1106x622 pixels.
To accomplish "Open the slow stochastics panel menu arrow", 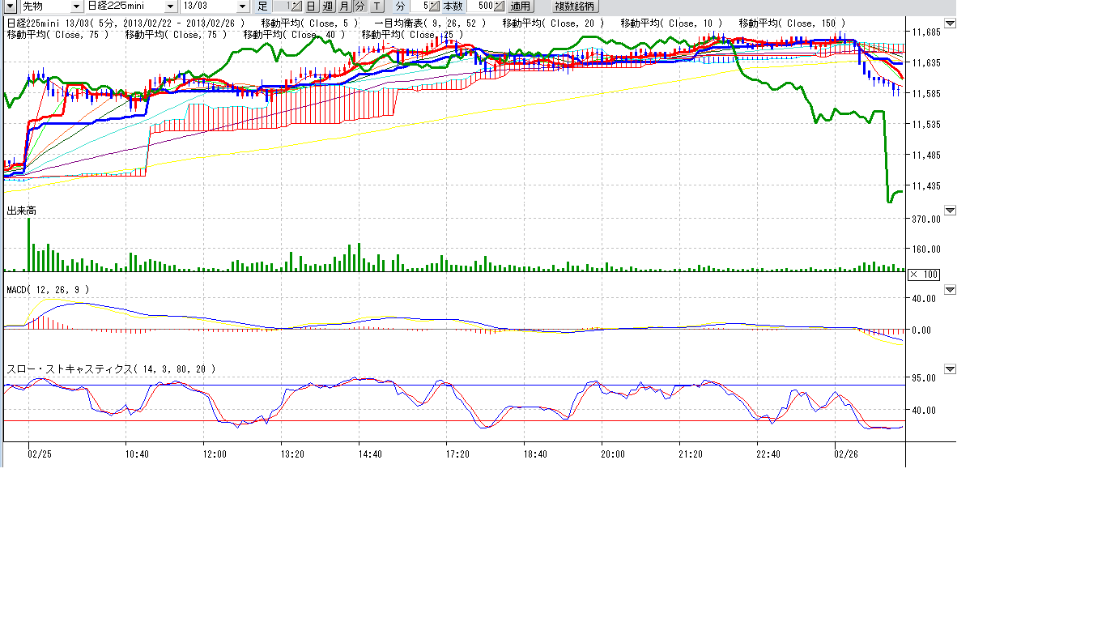I will coord(950,369).
